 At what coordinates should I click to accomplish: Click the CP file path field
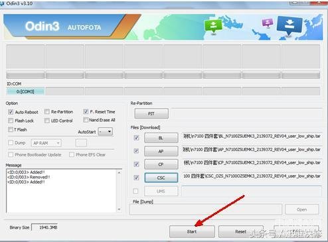(x=252, y=163)
